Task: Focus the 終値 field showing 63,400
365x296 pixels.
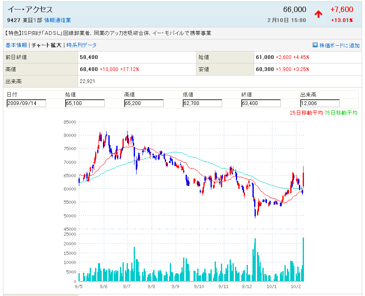Action: click(261, 103)
